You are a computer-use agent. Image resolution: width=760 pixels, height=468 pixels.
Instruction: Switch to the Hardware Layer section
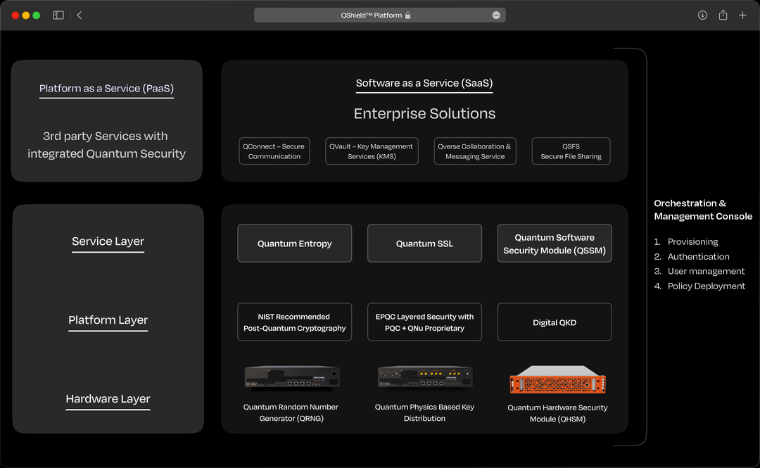[107, 399]
